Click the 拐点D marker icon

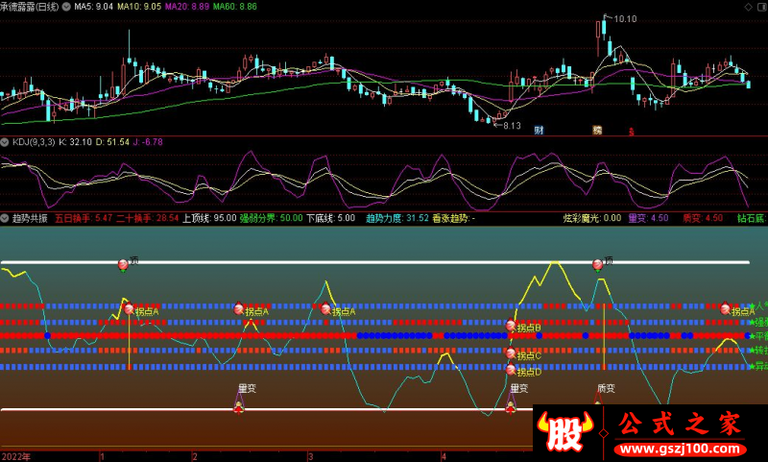coord(511,370)
